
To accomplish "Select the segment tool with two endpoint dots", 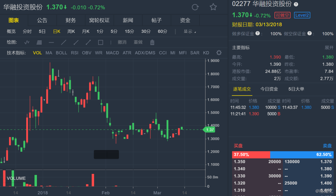I will tap(88, 42).
